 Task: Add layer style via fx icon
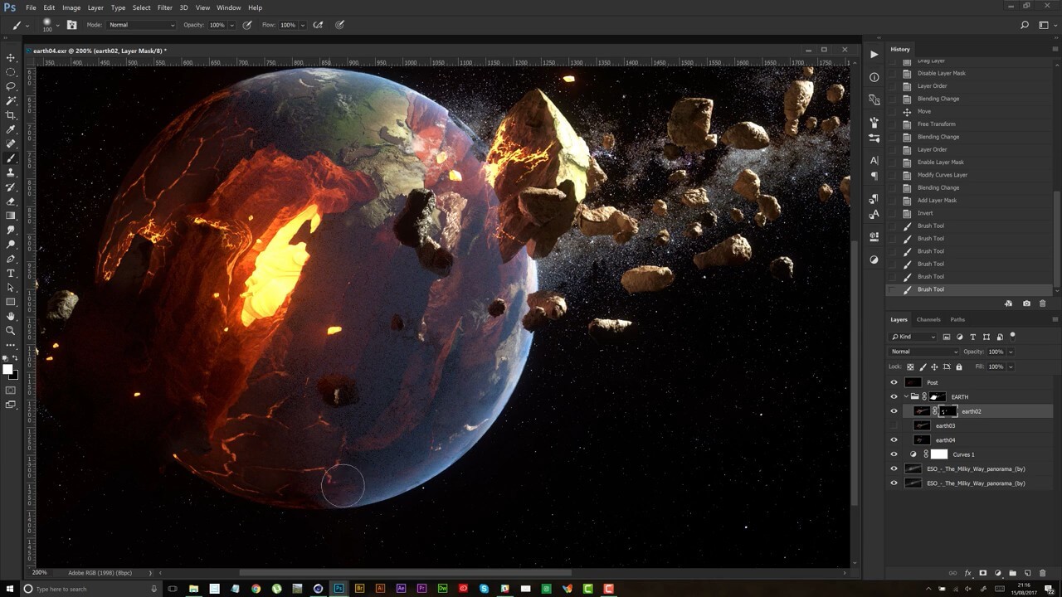coord(967,573)
